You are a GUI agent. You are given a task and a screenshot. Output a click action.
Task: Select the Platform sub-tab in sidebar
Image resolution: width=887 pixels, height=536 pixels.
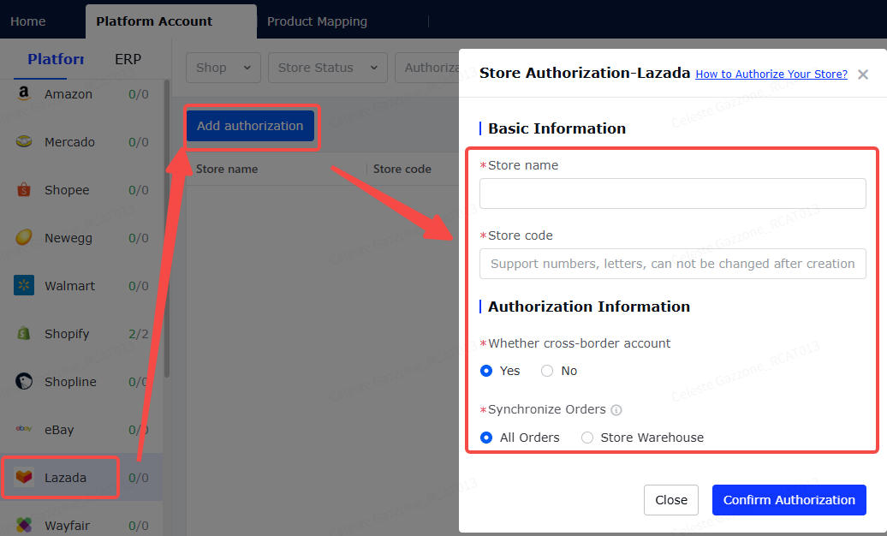click(56, 59)
